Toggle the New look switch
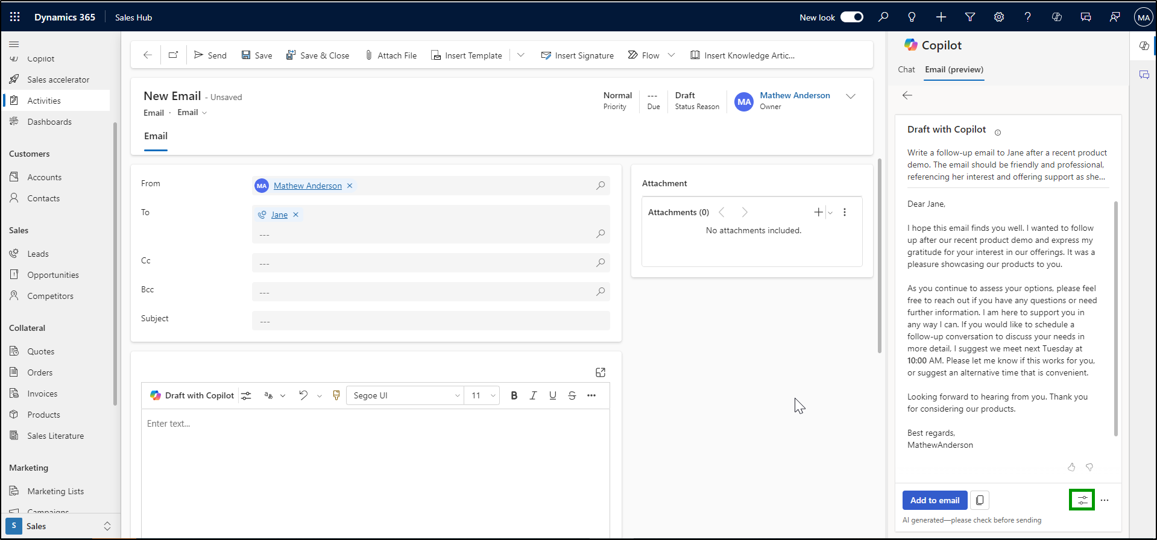 pyautogui.click(x=852, y=17)
